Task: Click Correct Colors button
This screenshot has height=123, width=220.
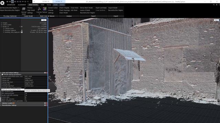Action: (53, 8)
